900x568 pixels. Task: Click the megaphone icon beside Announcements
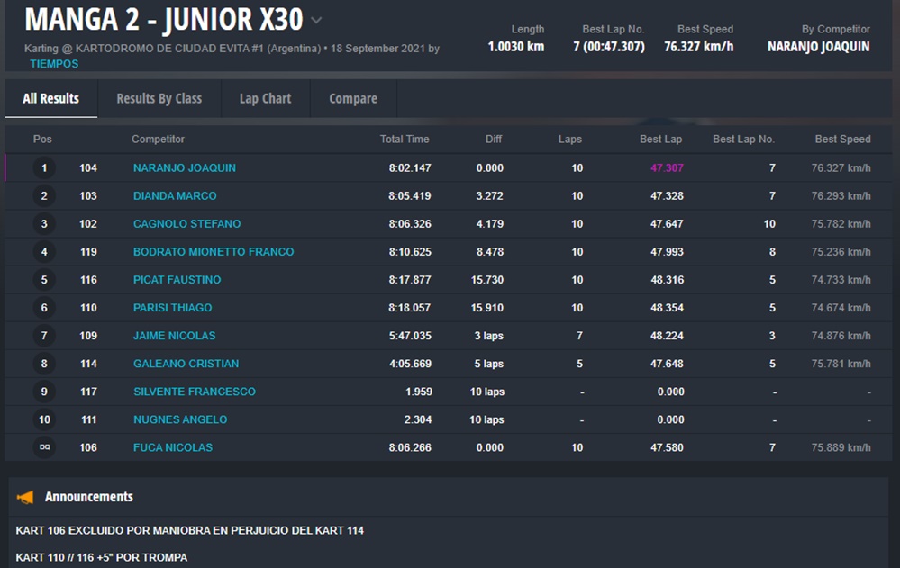[x=25, y=497]
